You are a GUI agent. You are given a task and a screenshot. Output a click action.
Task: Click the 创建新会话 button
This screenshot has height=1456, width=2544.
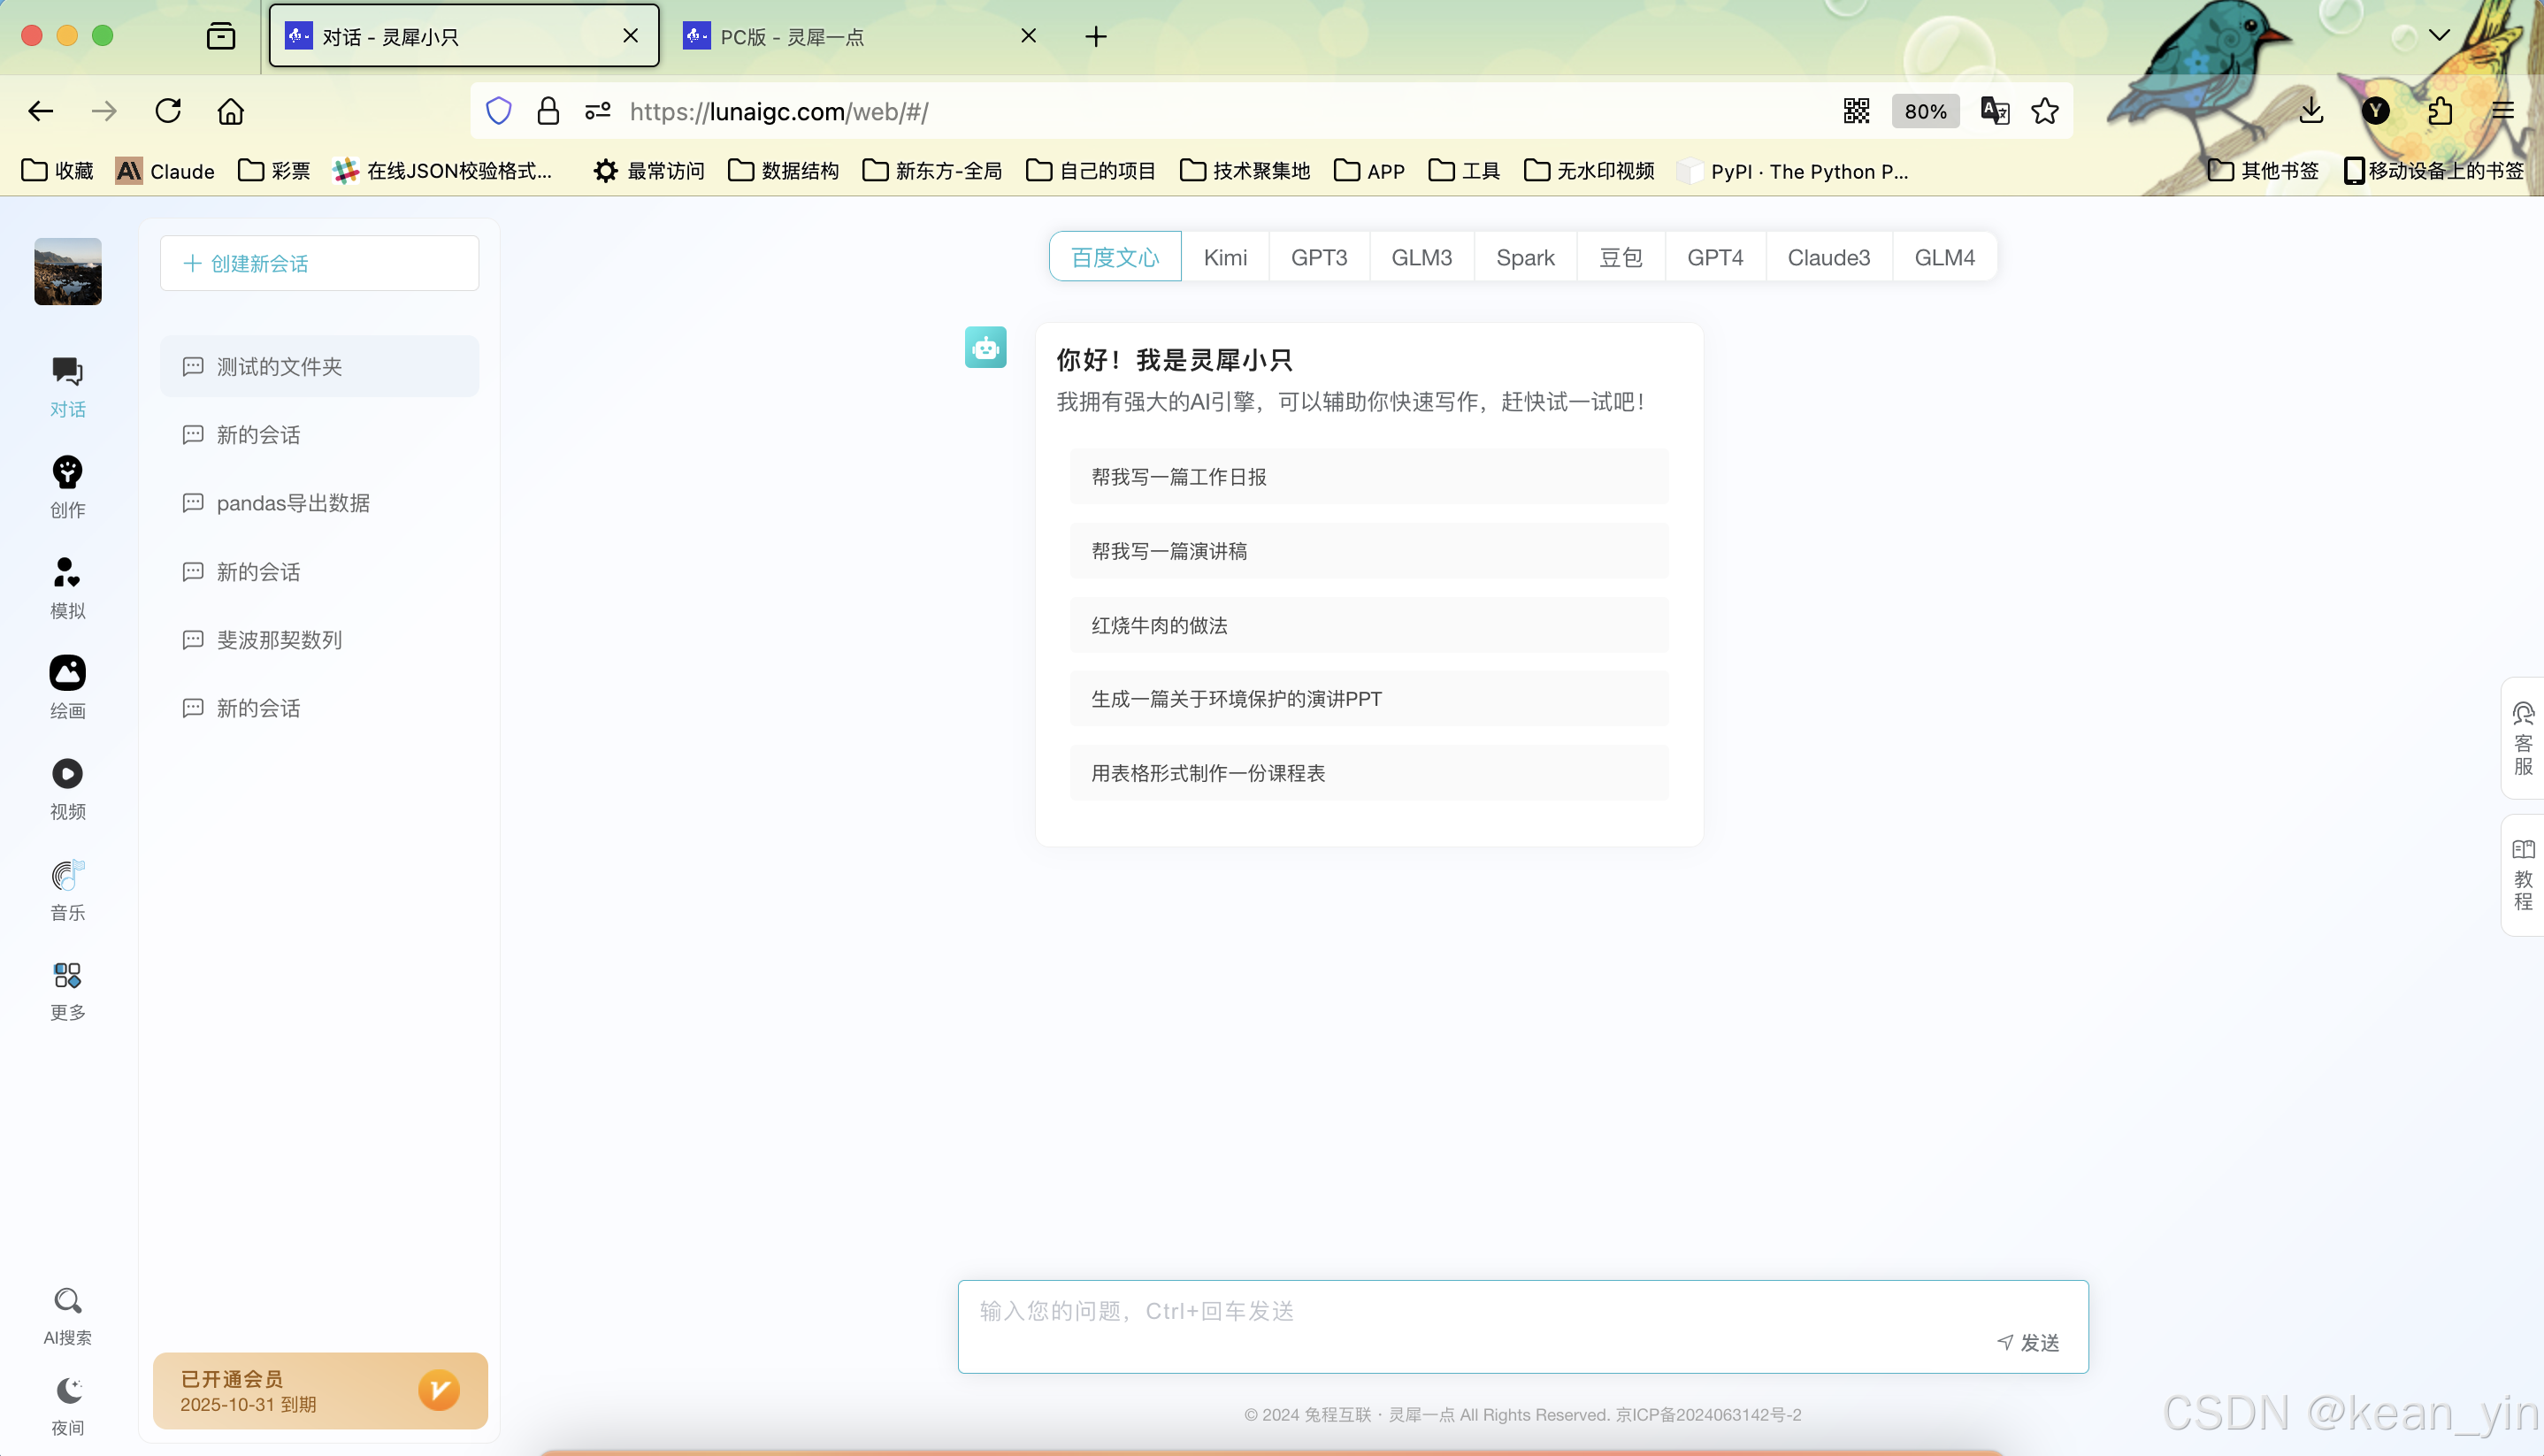pos(319,263)
